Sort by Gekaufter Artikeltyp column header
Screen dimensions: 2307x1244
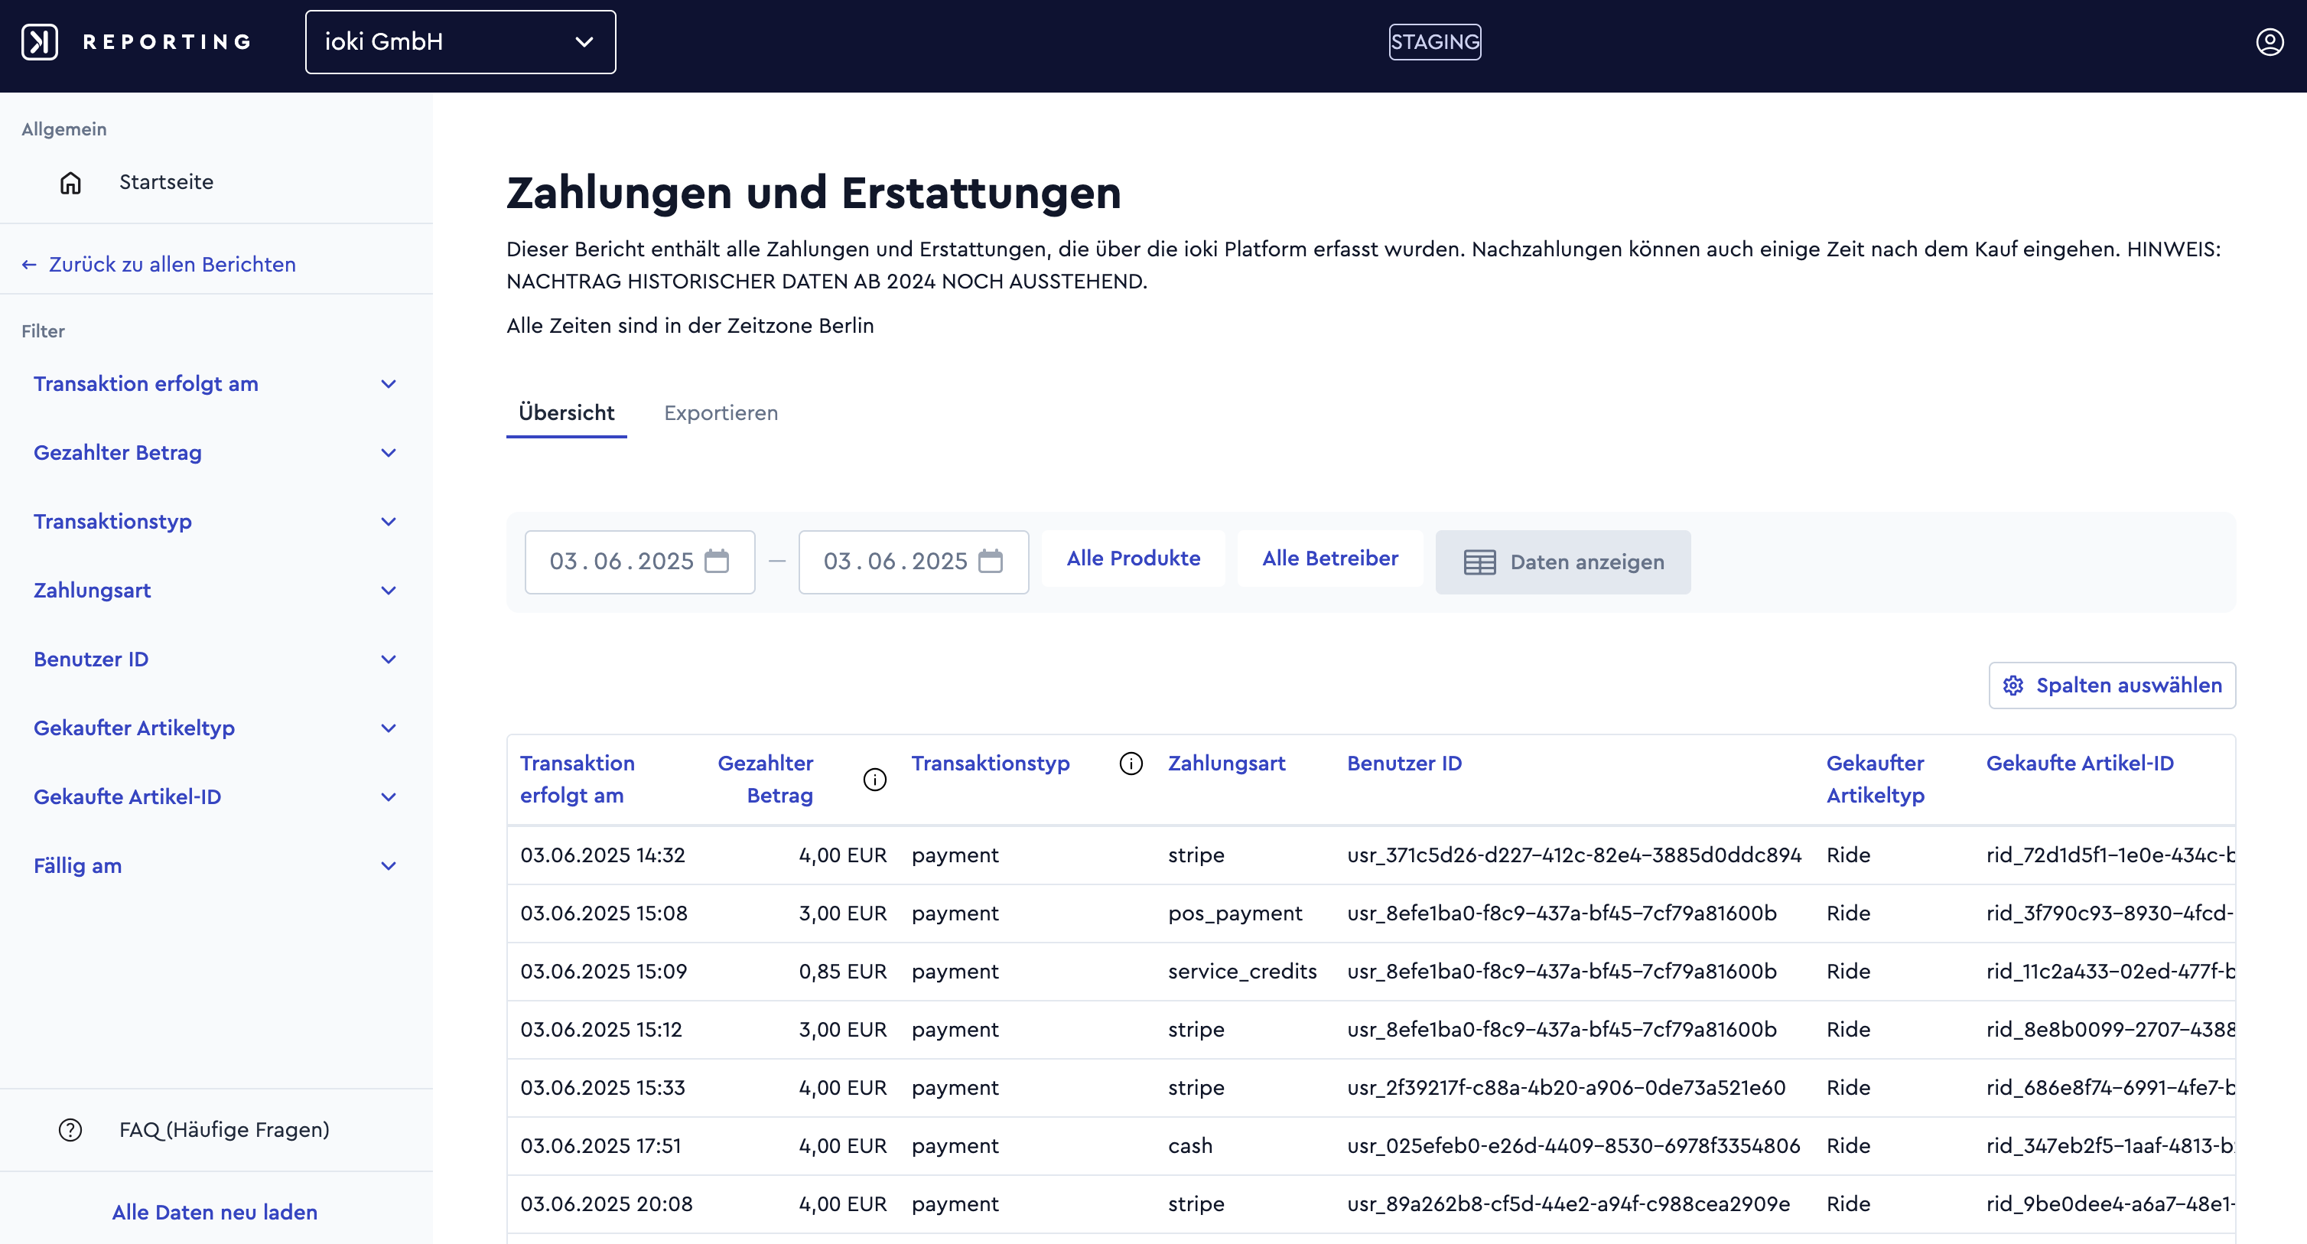pyautogui.click(x=1876, y=780)
